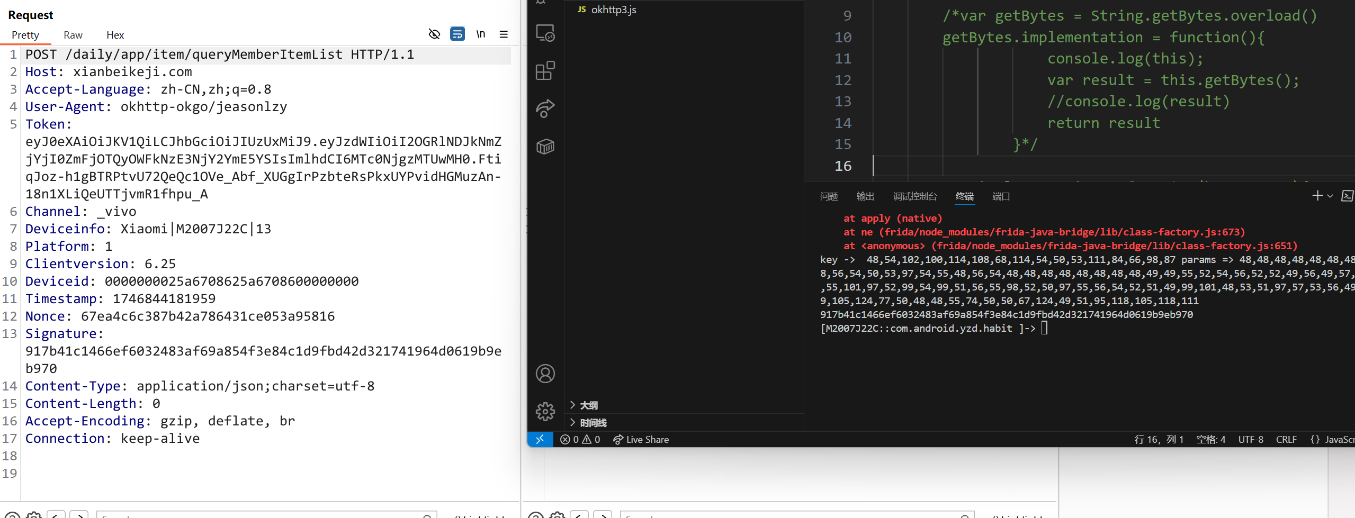
Task: Open the Request panel hamburger menu
Action: click(x=504, y=34)
